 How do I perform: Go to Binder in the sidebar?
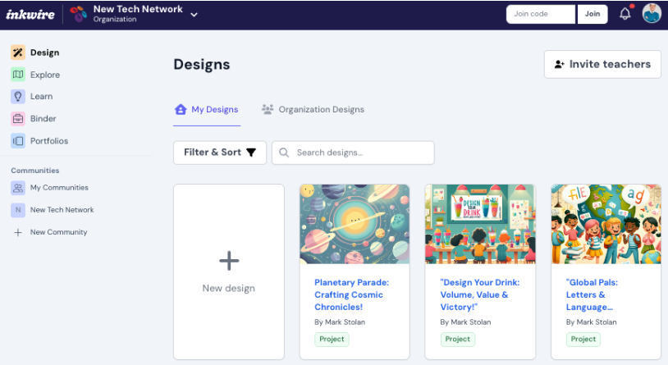pyautogui.click(x=43, y=119)
